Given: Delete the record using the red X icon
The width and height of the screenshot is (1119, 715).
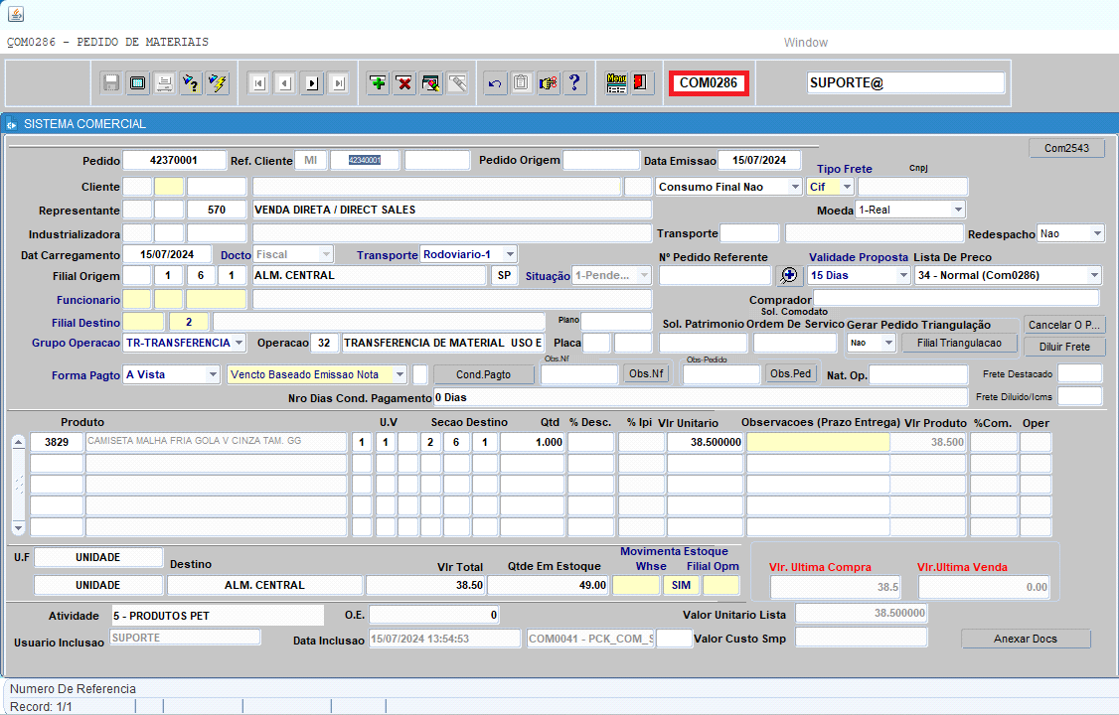Looking at the screenshot, I should [403, 83].
